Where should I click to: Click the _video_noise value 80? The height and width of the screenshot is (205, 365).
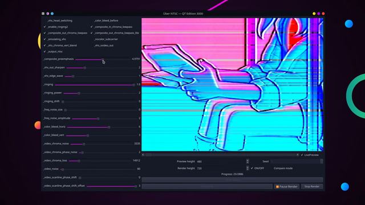coord(139,169)
